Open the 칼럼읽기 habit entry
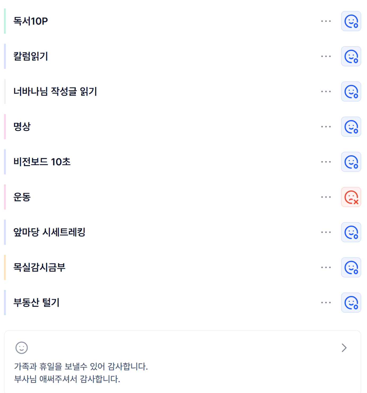Image resolution: width=367 pixels, height=393 pixels. [x=31, y=56]
